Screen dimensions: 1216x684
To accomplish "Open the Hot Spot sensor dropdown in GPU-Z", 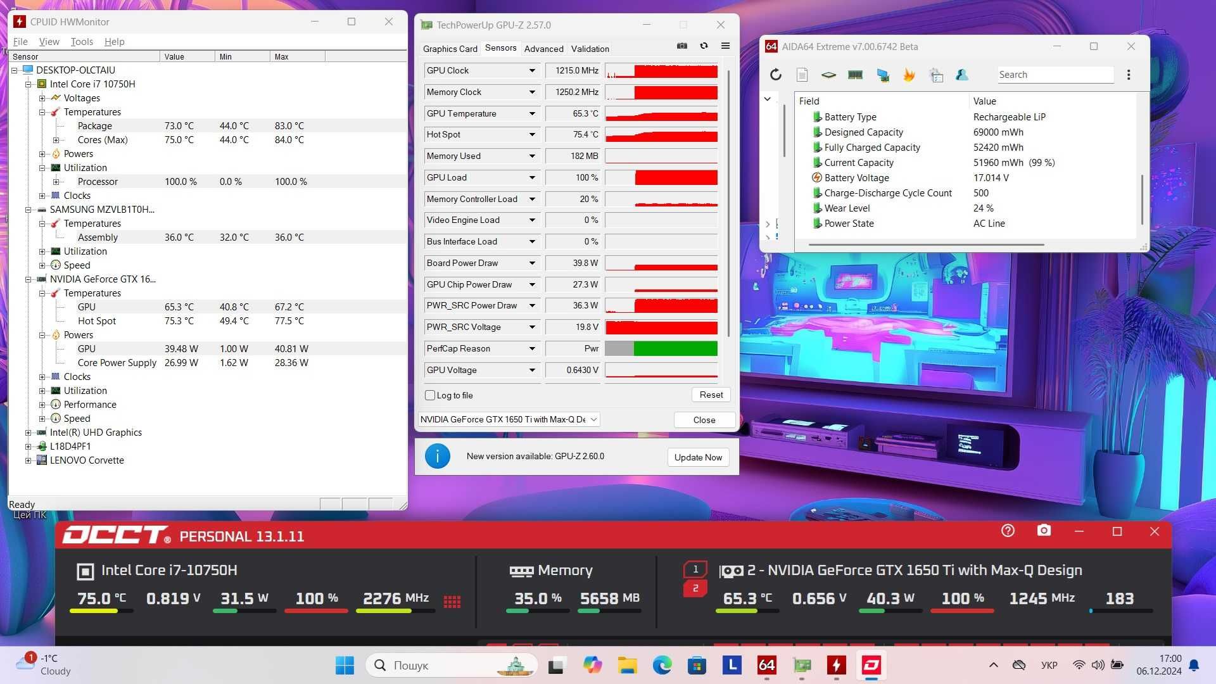I will click(532, 134).
